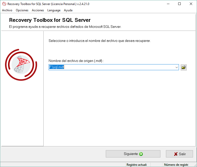
Task: Open the Ayuda menu
Action: [68, 10]
